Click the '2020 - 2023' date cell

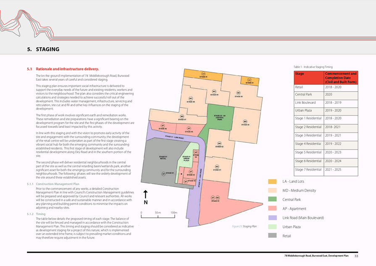coord(341,153)
